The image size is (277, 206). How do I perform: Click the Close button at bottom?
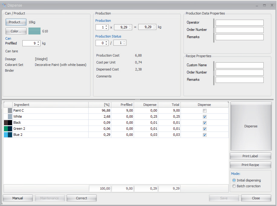[x=256, y=198]
